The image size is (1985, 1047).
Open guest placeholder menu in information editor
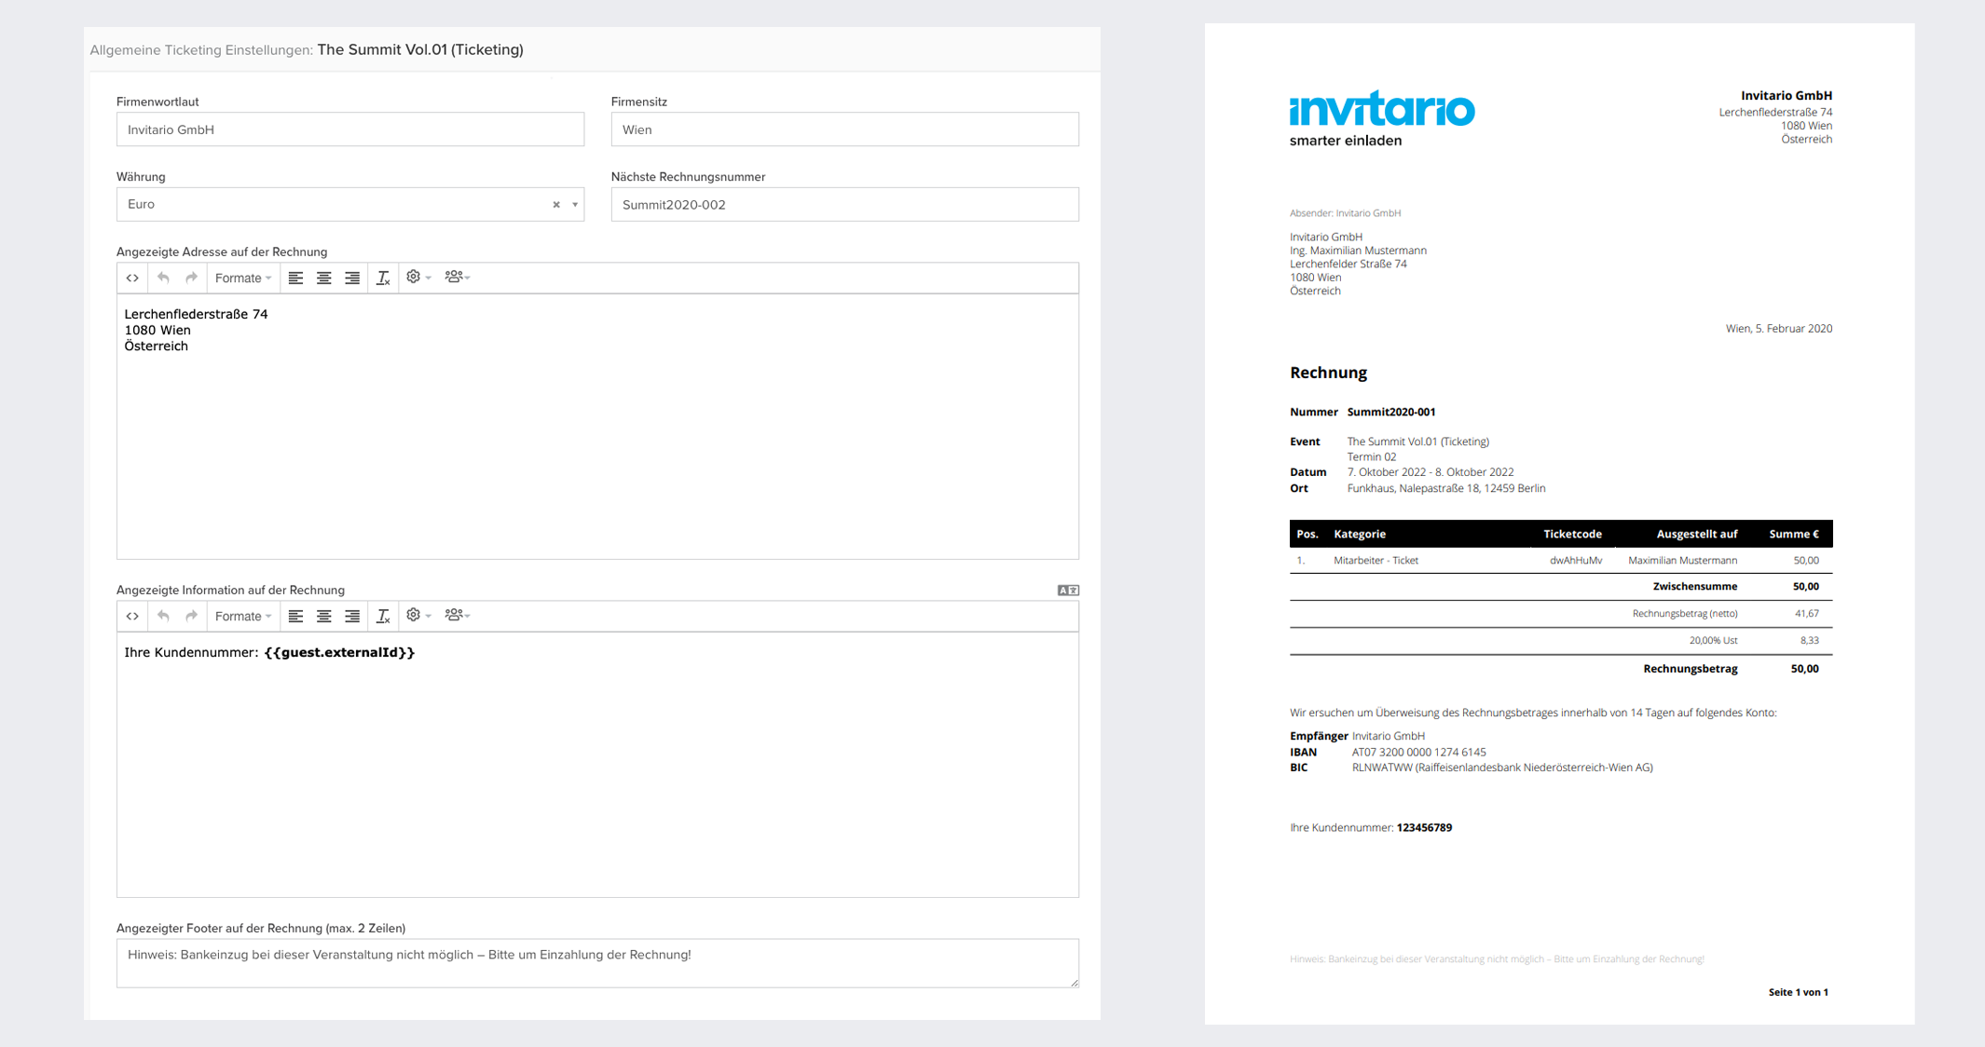point(457,616)
